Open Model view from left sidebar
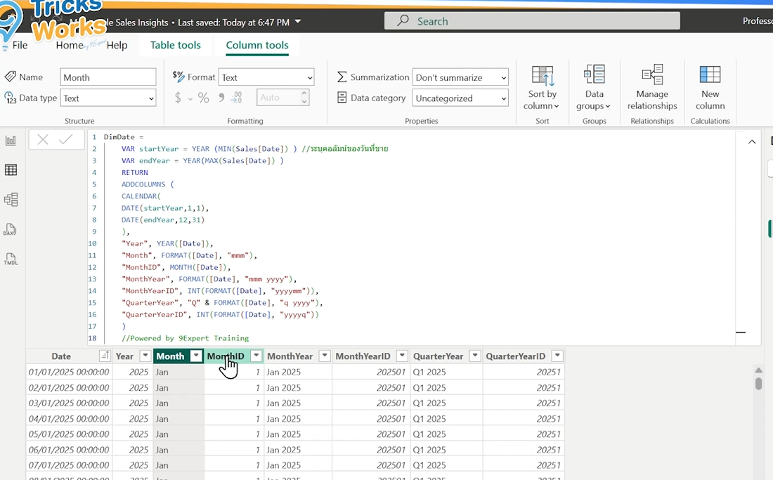773x480 pixels. click(x=11, y=200)
